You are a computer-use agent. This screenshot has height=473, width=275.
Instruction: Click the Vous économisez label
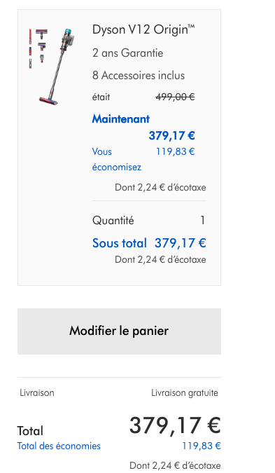(117, 159)
